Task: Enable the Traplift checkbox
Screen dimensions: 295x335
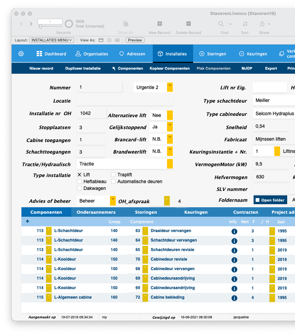Action: [113, 175]
